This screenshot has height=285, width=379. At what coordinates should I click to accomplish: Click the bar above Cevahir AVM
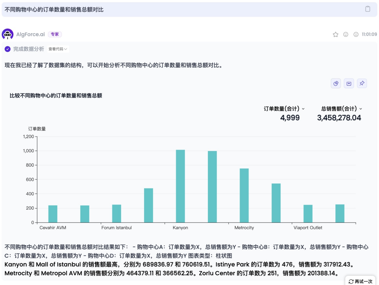(53, 214)
